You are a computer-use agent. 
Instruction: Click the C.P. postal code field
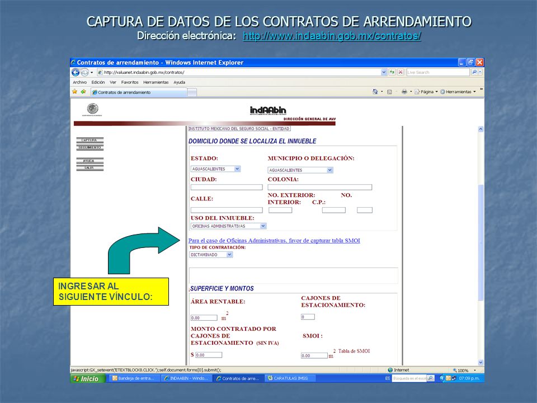pos(364,210)
